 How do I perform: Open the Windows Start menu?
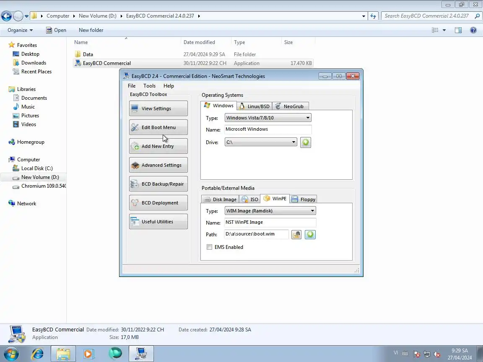(10, 354)
